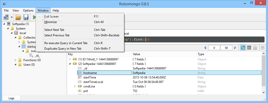
Task: Click the limit value field showing 50
Action: coord(226,48)
